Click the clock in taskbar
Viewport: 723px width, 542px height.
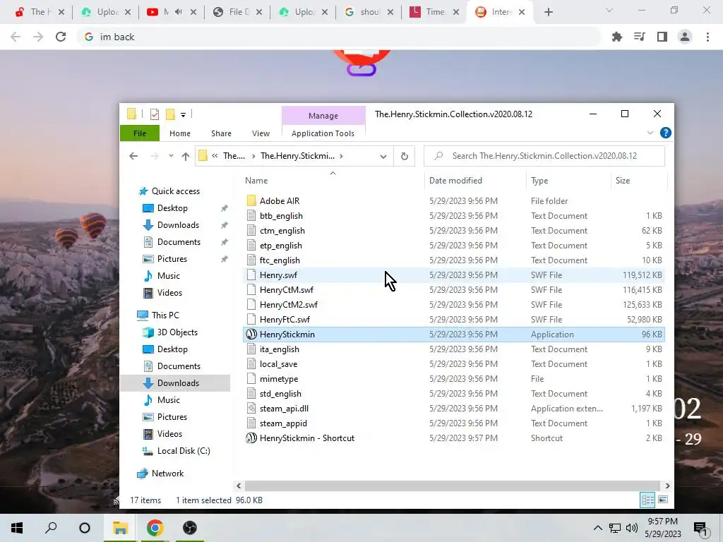[662, 528]
